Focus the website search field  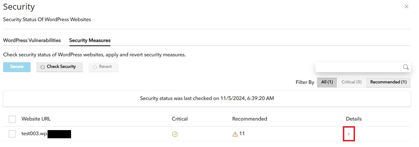pos(358,67)
